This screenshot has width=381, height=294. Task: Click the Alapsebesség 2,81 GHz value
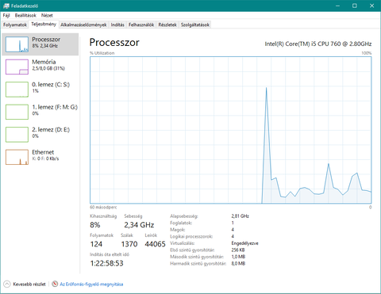pos(240,216)
